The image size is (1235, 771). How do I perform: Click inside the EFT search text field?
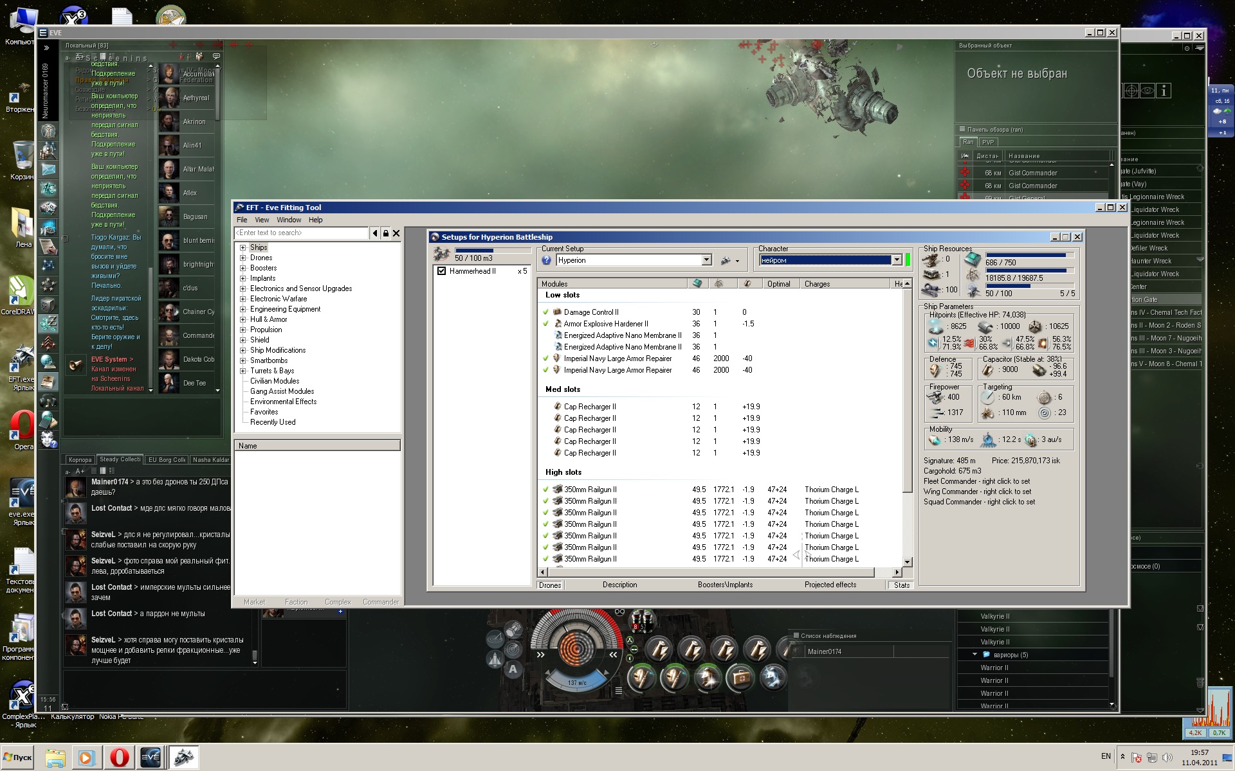[x=302, y=233]
